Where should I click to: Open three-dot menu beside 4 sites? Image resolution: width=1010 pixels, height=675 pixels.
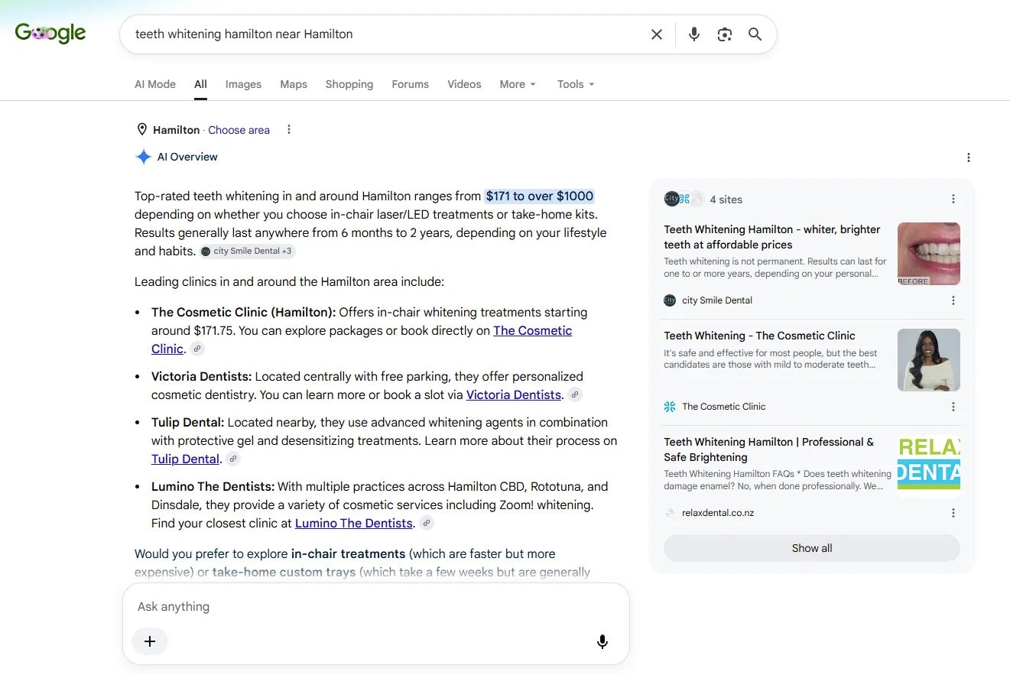point(953,199)
